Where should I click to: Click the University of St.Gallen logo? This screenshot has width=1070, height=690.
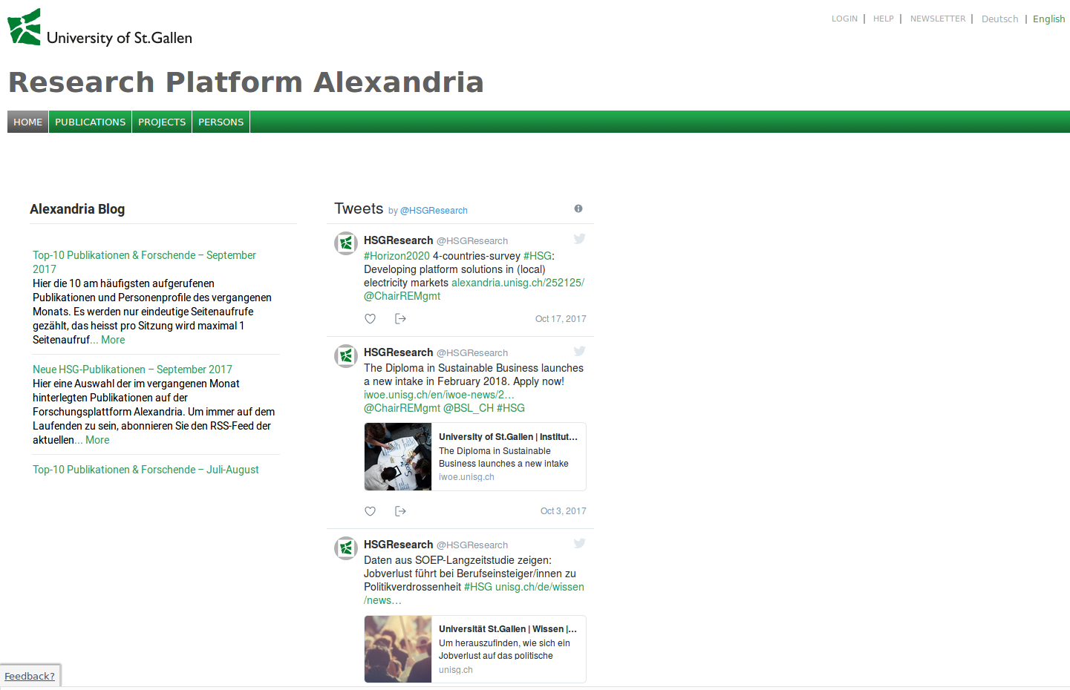(100, 27)
